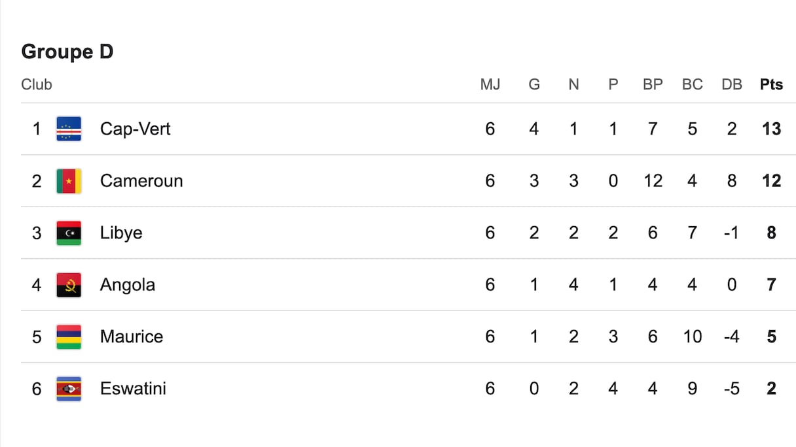Select the Angola team name
This screenshot has width=796, height=447.
point(128,285)
